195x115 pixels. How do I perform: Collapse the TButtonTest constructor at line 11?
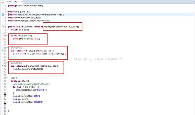tap(7, 36)
